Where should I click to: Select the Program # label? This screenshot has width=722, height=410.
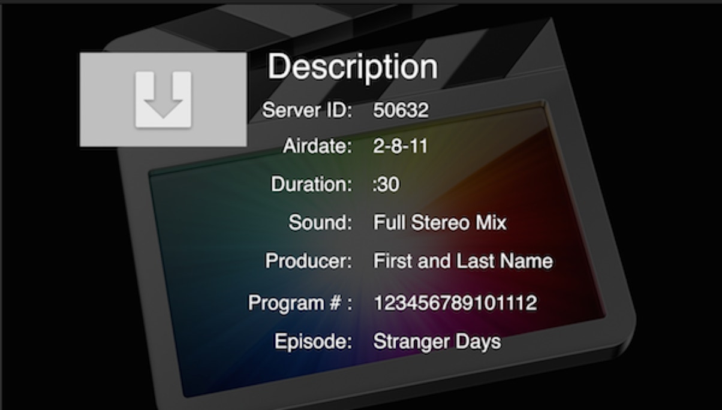point(300,303)
